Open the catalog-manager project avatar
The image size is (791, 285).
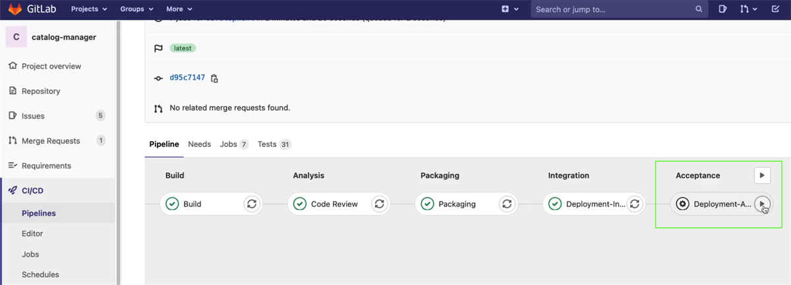(16, 37)
